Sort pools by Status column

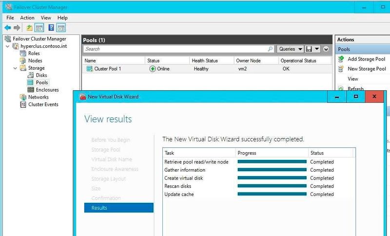click(x=167, y=60)
